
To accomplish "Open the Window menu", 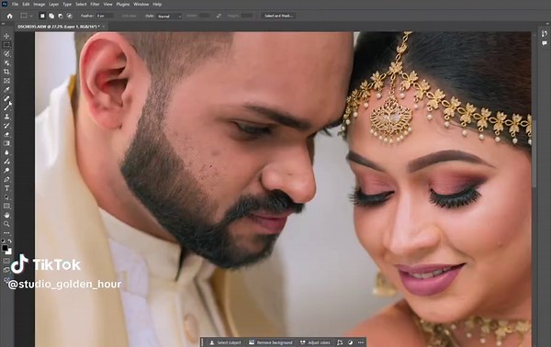I will click(141, 5).
